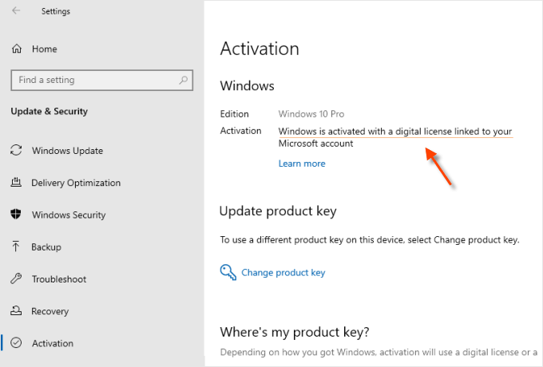Viewport: 543px width, 367px height.
Task: Select Troubleshoot in the sidebar
Action: tap(59, 279)
